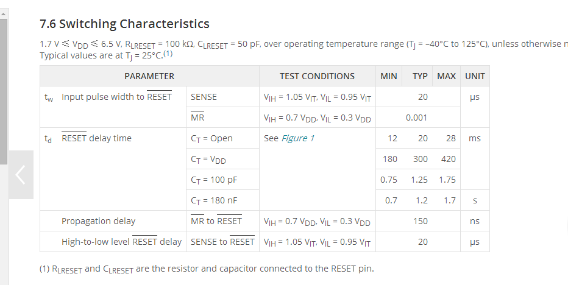Click the RESET delay time parameter cell

pos(96,138)
